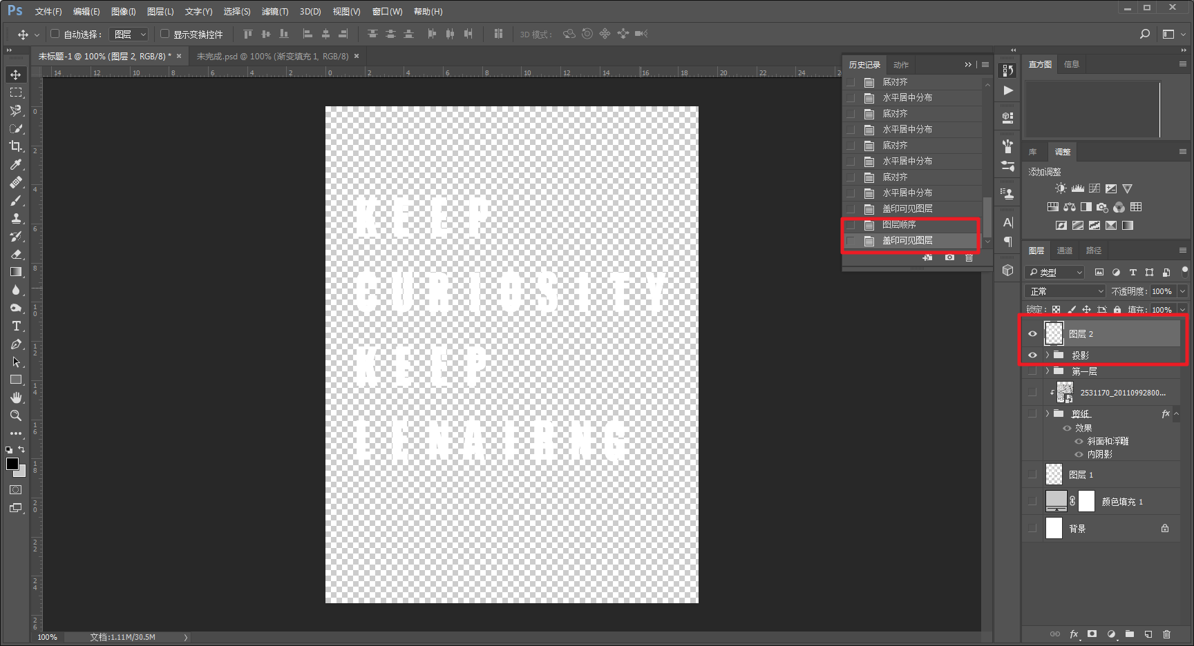Delete layer trash icon
Viewport: 1194px width, 646px height.
coord(1166,634)
